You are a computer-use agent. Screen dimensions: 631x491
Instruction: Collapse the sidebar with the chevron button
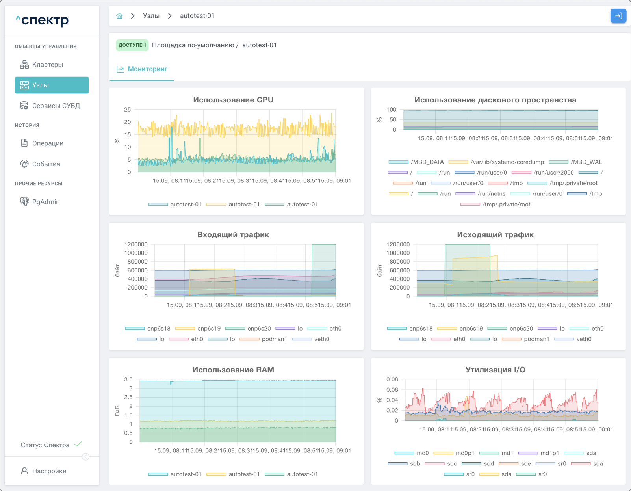pyautogui.click(x=85, y=457)
